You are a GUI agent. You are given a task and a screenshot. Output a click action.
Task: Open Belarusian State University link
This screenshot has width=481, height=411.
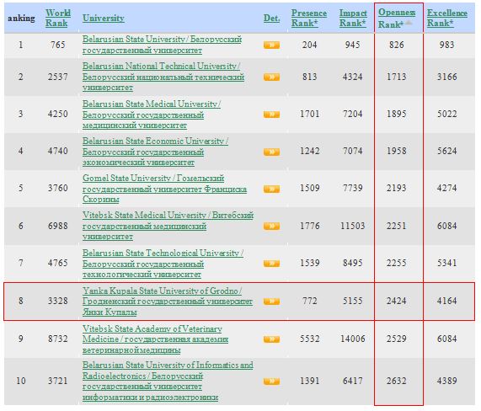pyautogui.click(x=162, y=45)
